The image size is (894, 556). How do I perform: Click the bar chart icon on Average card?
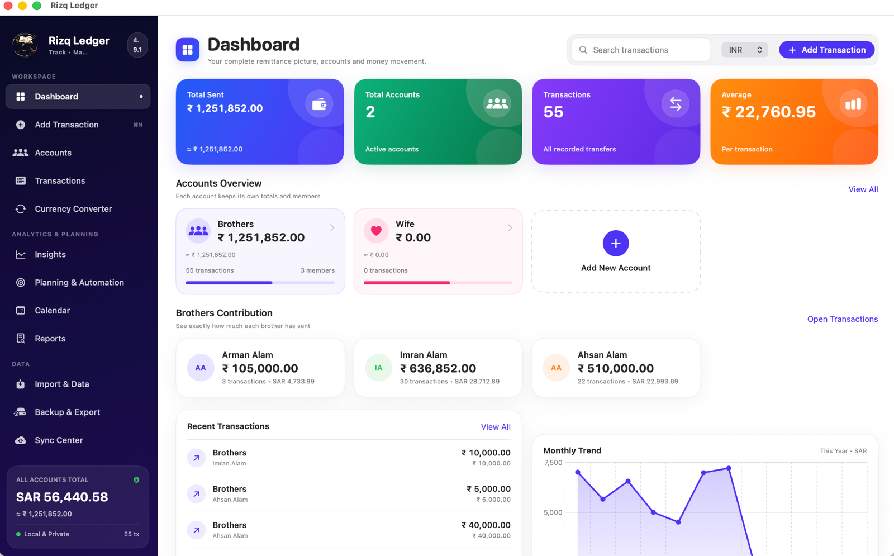click(853, 104)
